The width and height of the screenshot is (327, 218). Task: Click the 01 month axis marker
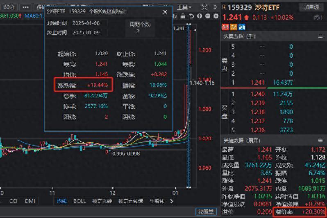(x=175, y=193)
